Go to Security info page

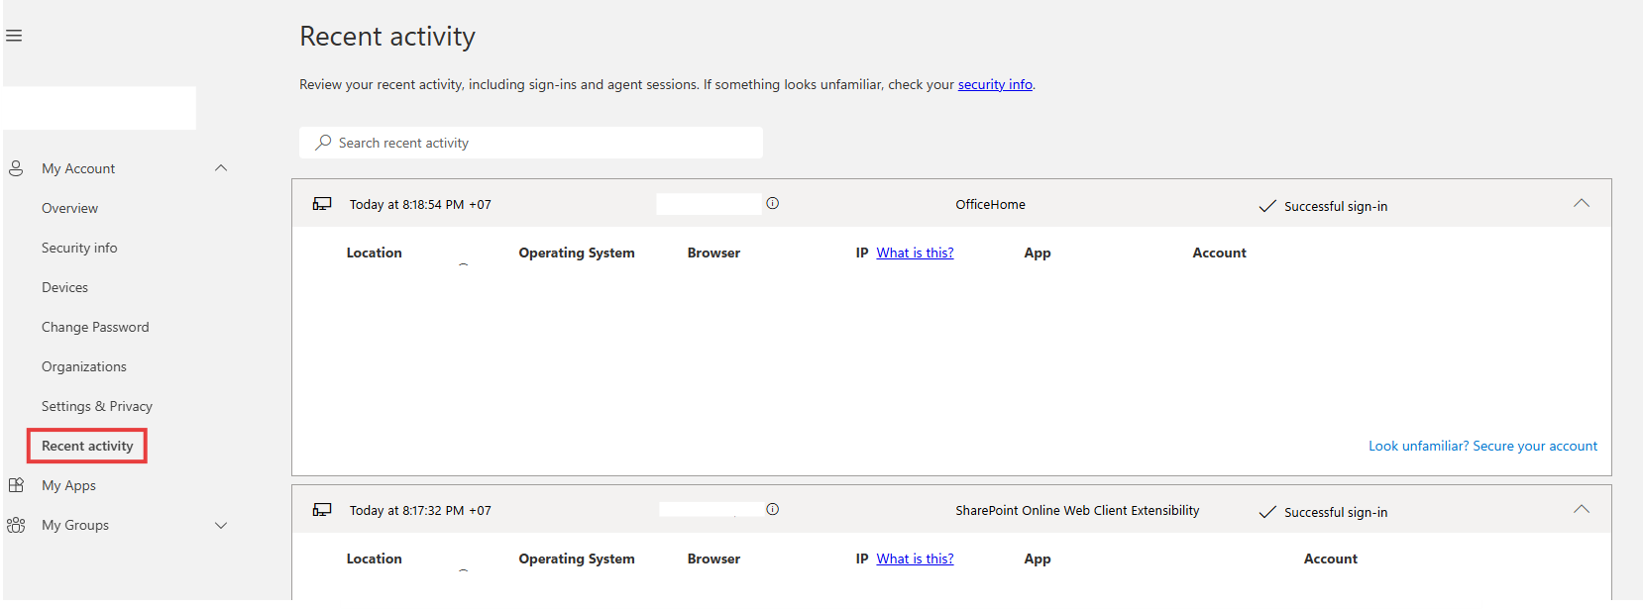pos(79,248)
